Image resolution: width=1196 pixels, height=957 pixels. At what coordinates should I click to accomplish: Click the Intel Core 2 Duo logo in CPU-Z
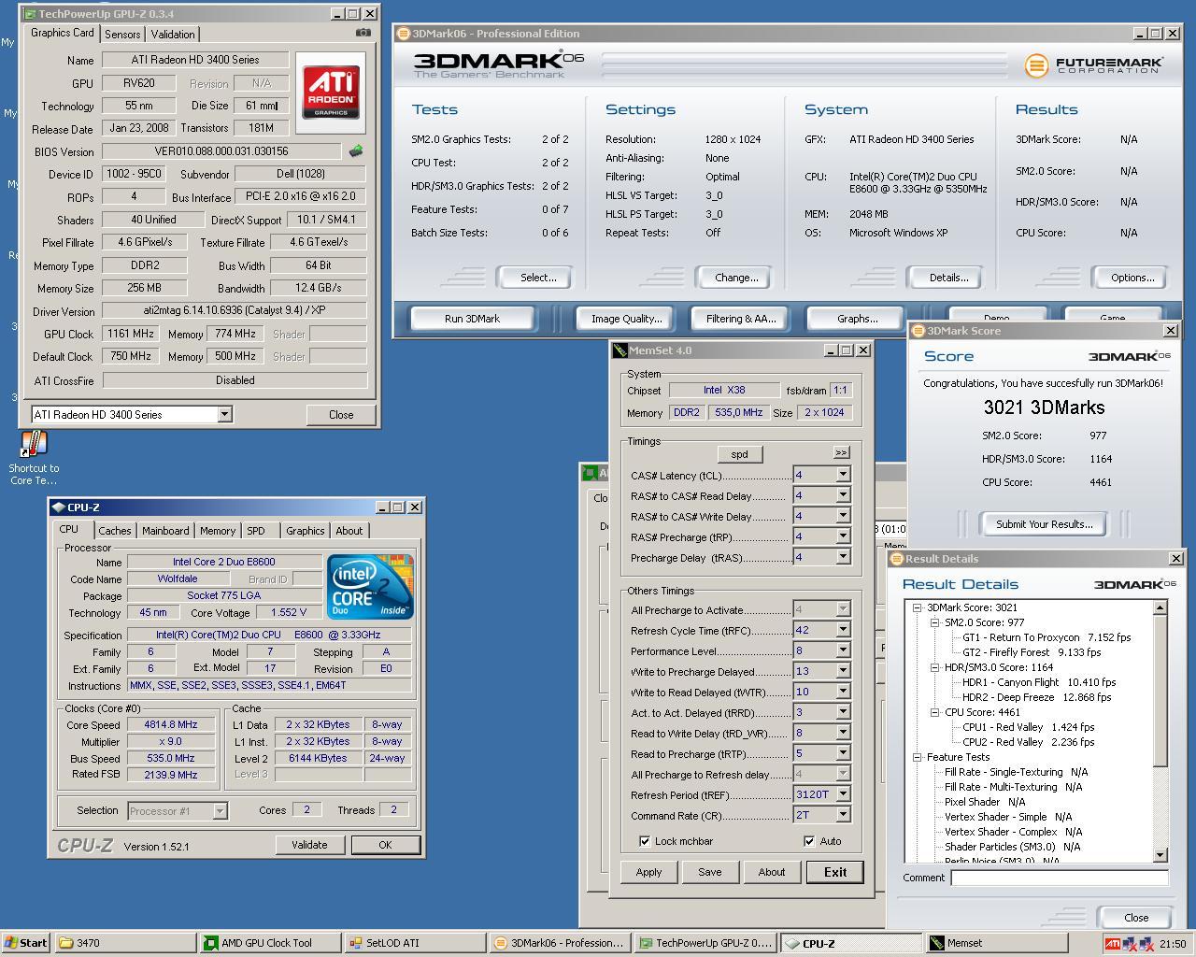tap(370, 586)
